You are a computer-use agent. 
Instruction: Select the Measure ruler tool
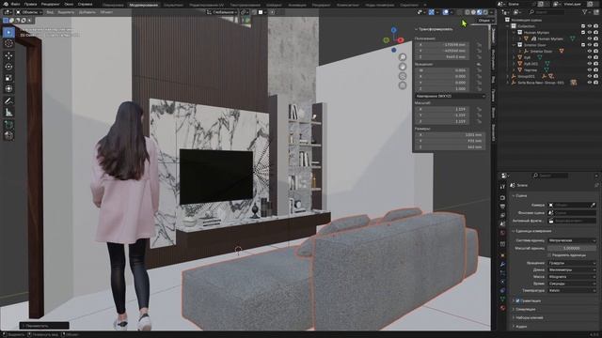point(8,113)
